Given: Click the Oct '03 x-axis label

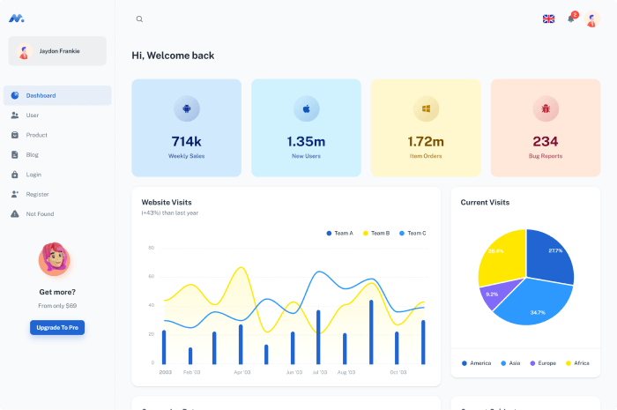Looking at the screenshot, I should pyautogui.click(x=398, y=372).
